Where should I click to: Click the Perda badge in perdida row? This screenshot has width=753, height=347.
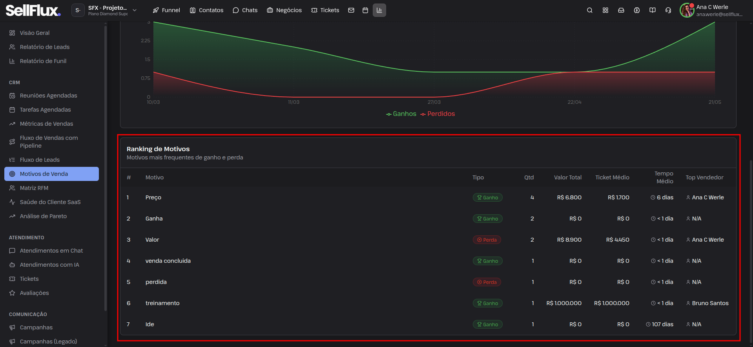(487, 282)
